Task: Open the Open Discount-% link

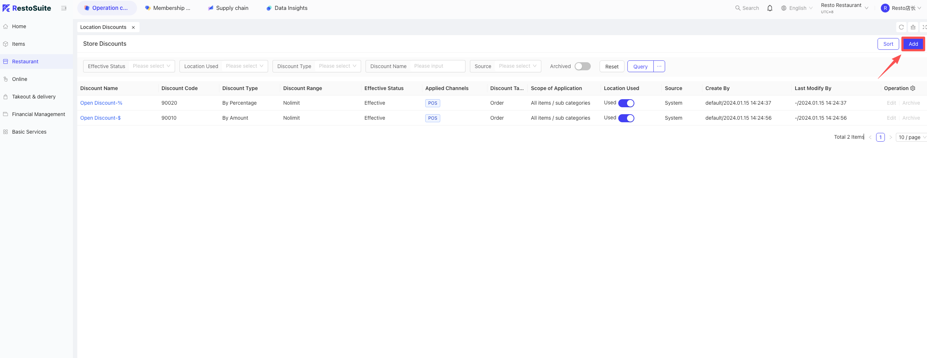Action: pos(101,103)
